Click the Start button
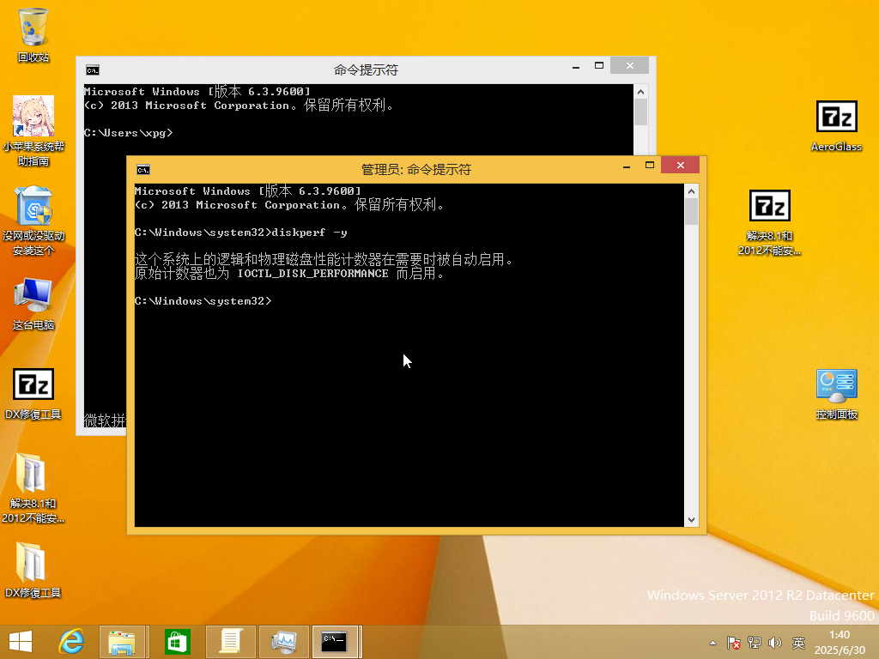The image size is (879, 659). click(21, 642)
